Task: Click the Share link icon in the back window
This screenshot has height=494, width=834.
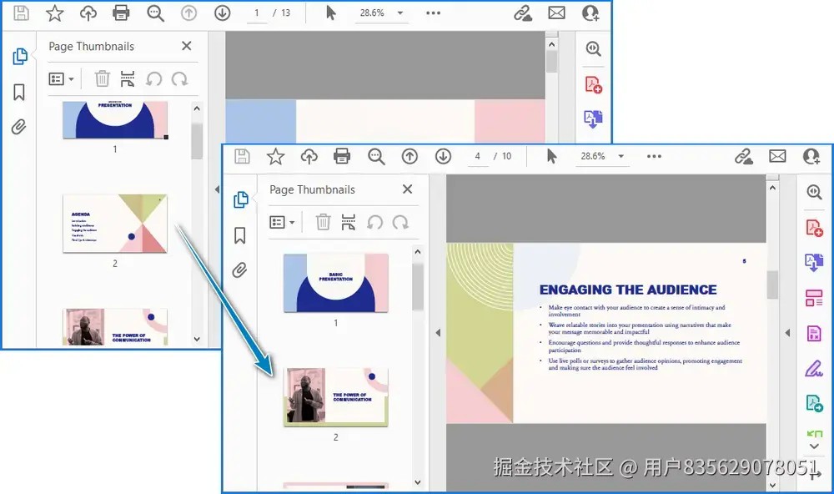Action: 523,13
